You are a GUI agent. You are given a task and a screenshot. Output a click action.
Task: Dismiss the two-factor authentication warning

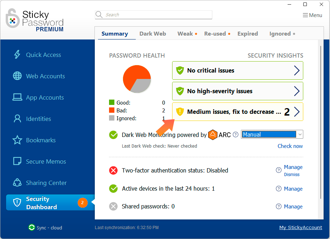click(292, 175)
